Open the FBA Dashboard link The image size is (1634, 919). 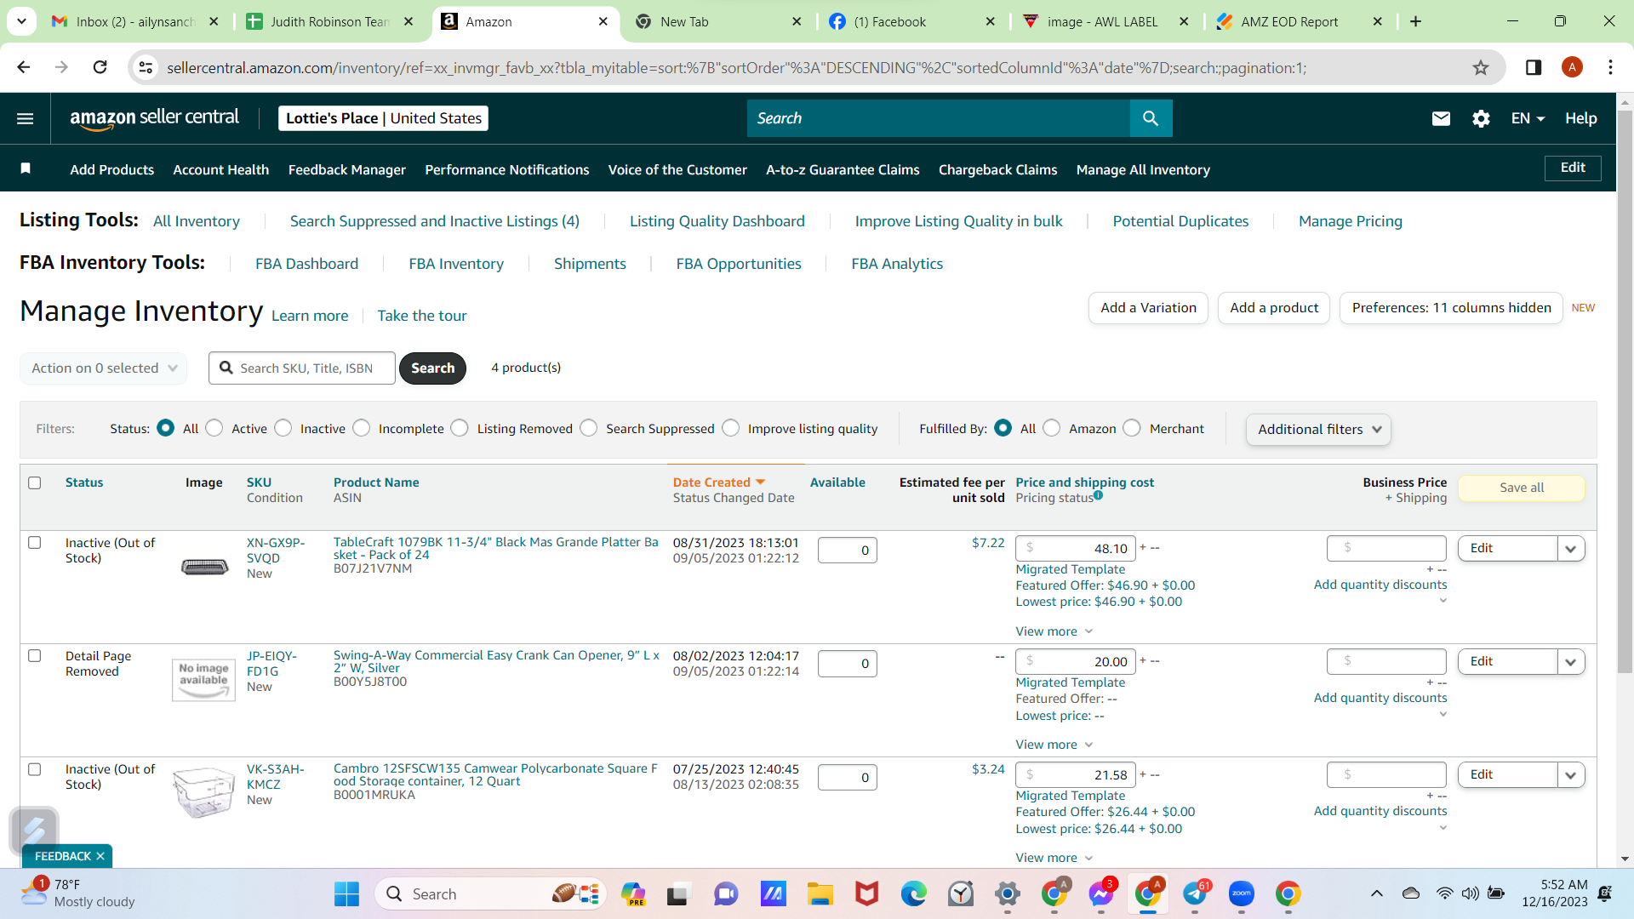coord(306,264)
